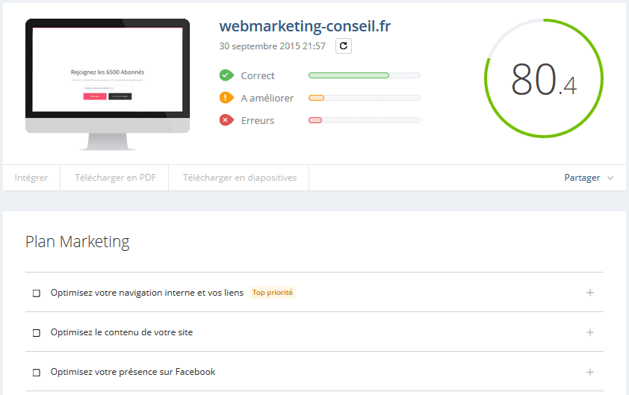Select Télécharger en diapositives

point(240,178)
